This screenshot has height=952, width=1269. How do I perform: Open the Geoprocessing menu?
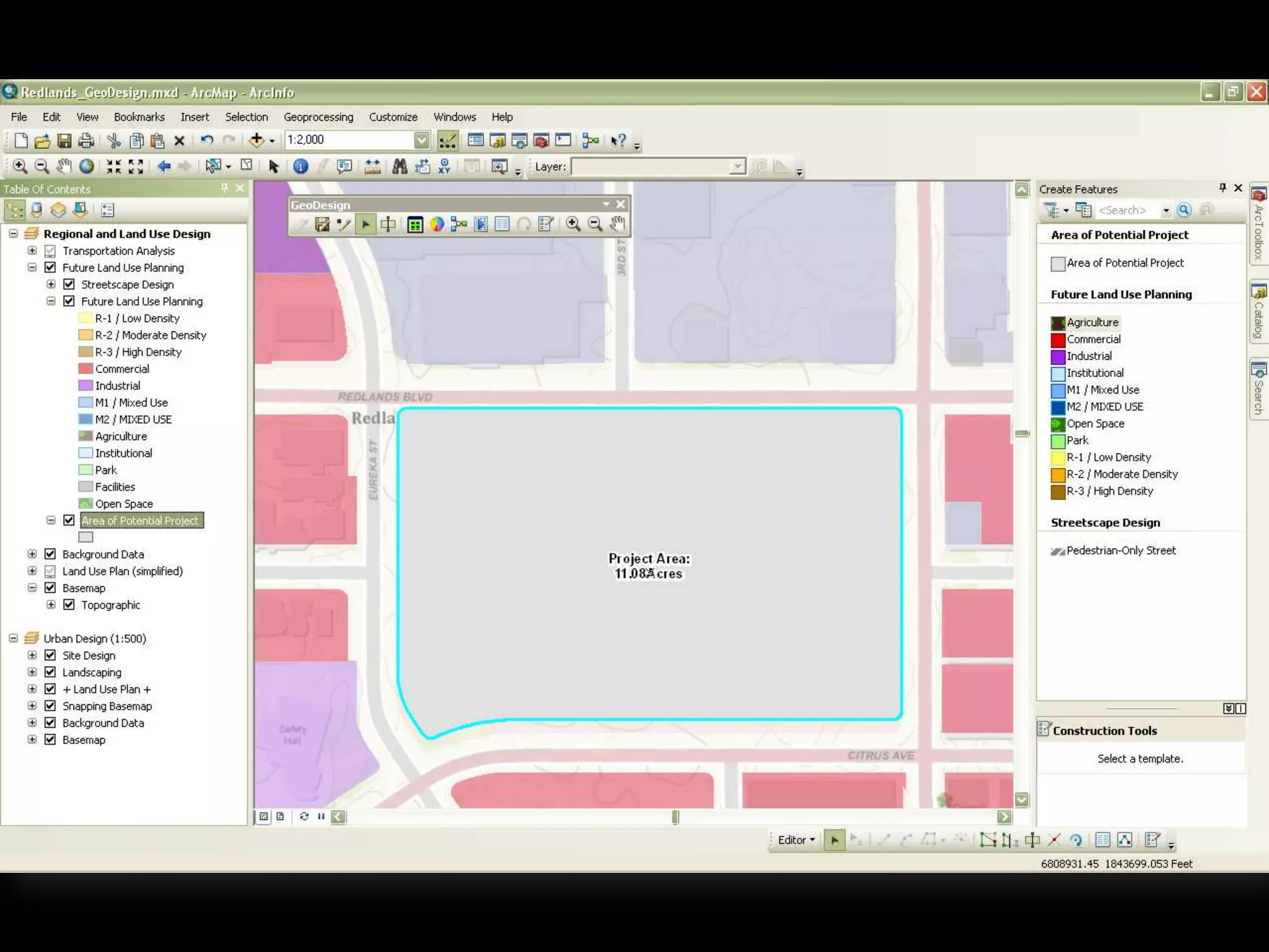(x=318, y=117)
